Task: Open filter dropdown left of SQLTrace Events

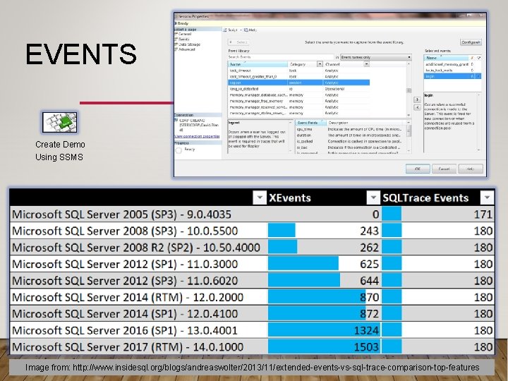Action: (x=373, y=198)
